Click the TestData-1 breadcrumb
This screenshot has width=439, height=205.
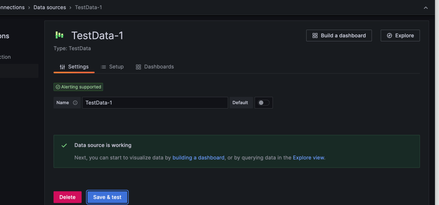point(89,7)
